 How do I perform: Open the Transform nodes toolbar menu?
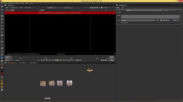tap(2, 32)
